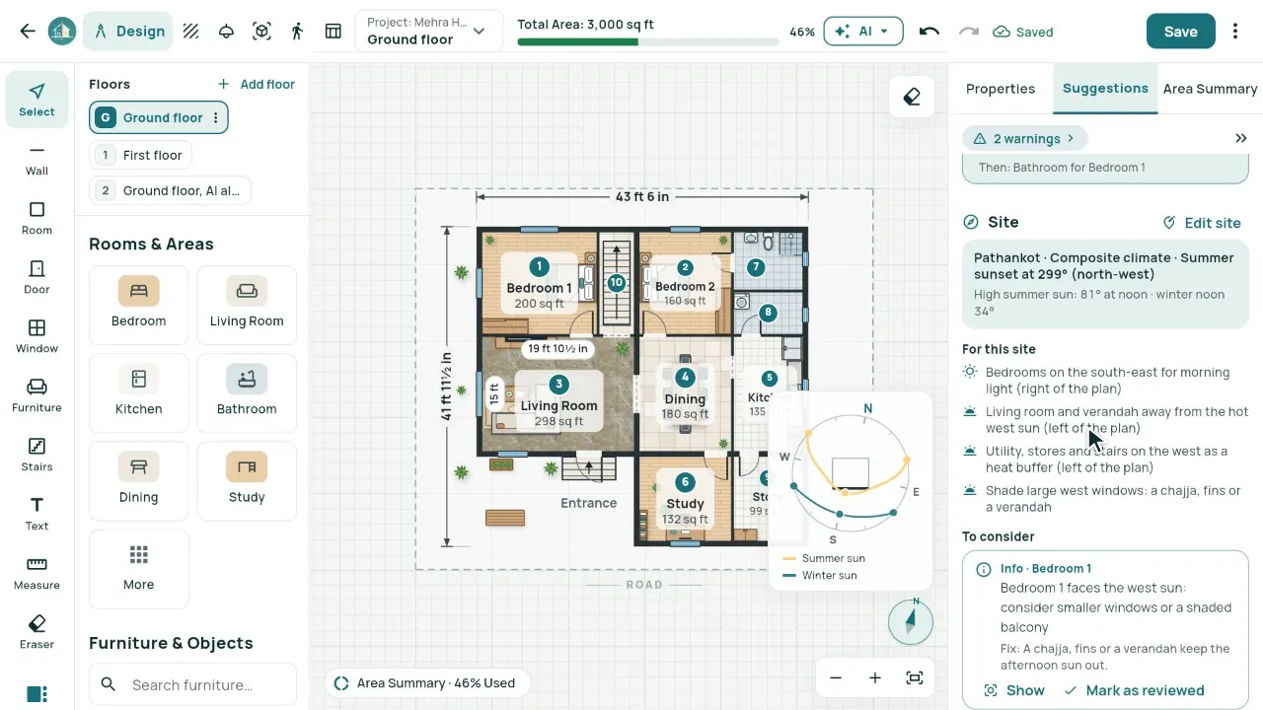Click Add floor

(x=257, y=85)
